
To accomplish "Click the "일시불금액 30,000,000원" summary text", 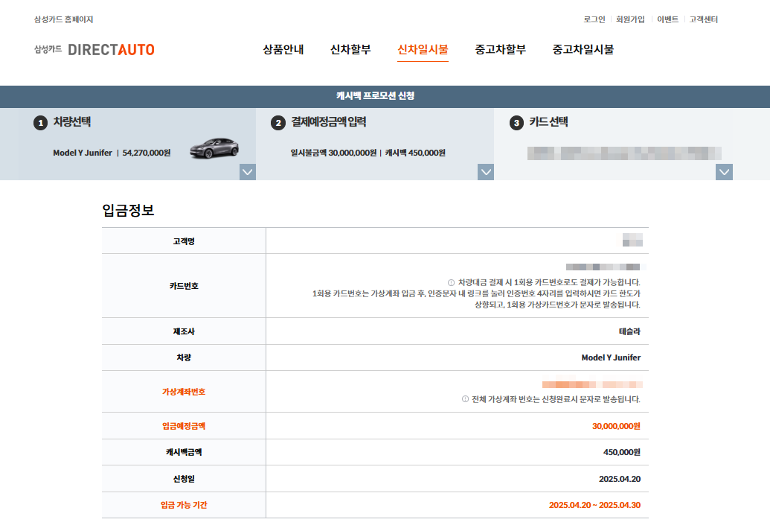I will 333,153.
